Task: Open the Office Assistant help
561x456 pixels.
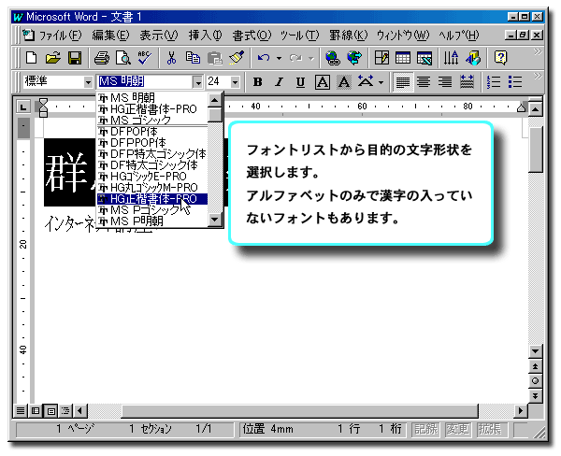Action: click(500, 58)
